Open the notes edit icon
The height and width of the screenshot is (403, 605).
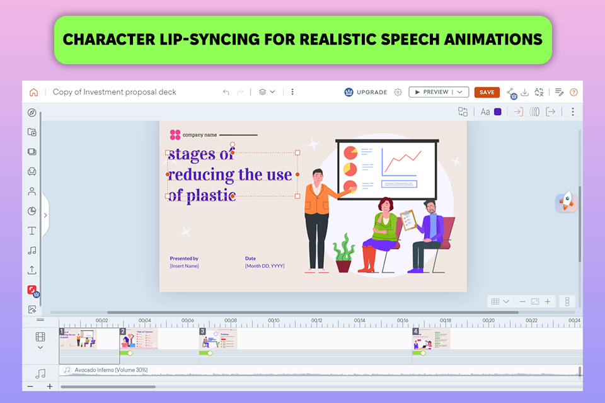tap(559, 92)
